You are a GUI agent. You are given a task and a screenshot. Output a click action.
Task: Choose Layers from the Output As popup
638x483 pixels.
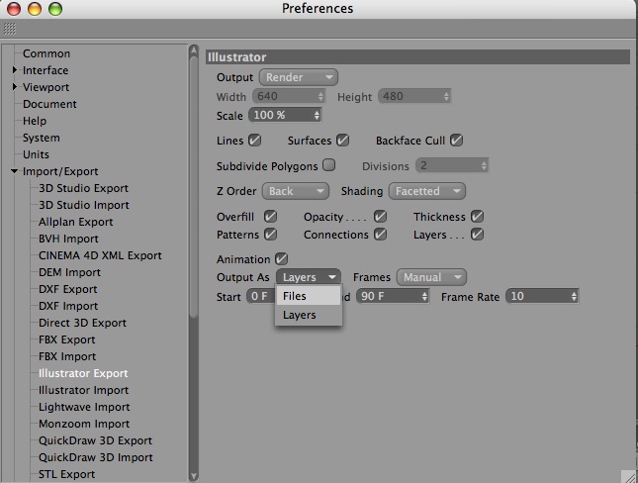point(309,315)
